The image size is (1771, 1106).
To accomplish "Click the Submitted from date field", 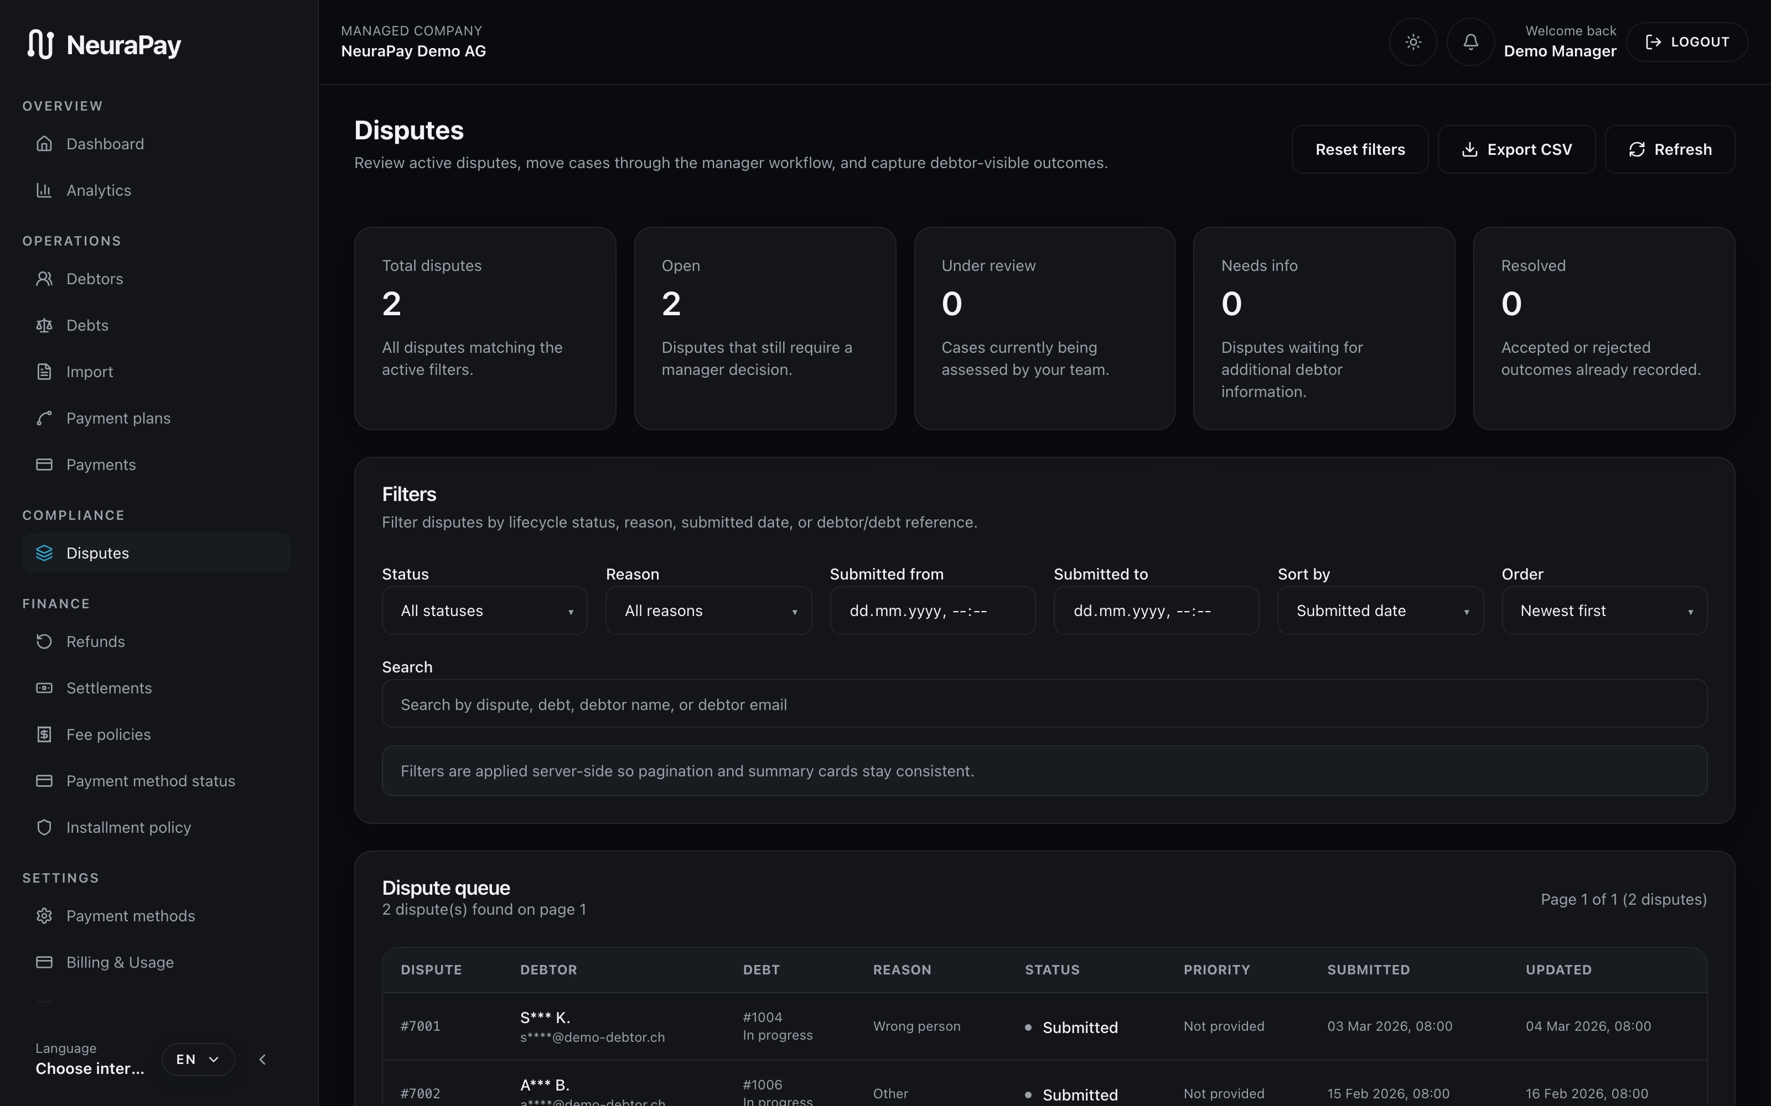I will click(x=933, y=611).
